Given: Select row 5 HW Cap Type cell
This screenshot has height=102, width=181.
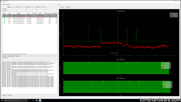Looking at the screenshot, I should 9,21.
